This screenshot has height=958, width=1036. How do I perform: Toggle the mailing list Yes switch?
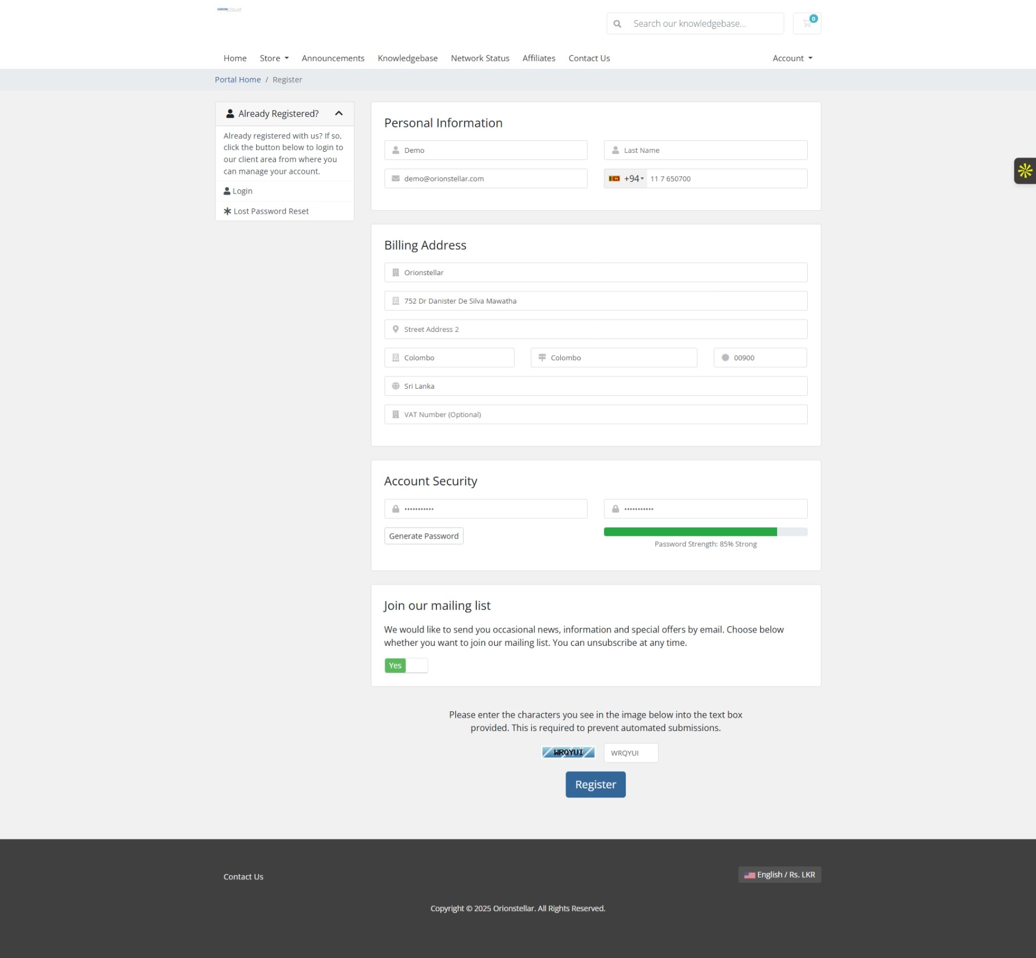(406, 666)
